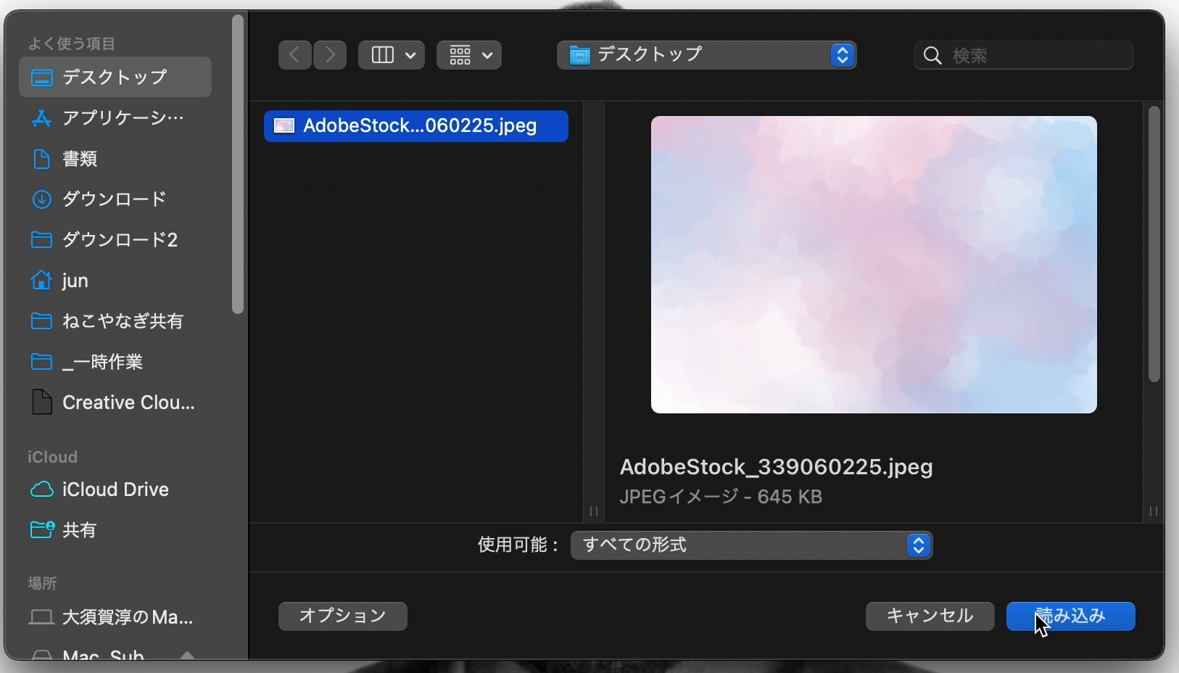The height and width of the screenshot is (673, 1179).
Task: Click the sidebar vertical scrollbar
Action: 238,165
